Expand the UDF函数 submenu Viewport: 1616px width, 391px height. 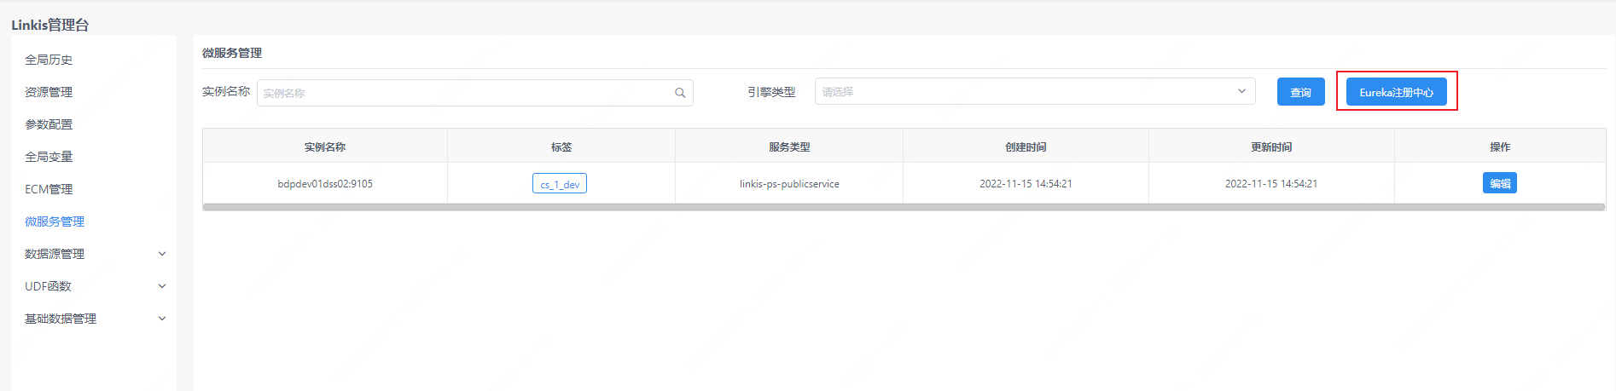pyautogui.click(x=94, y=286)
